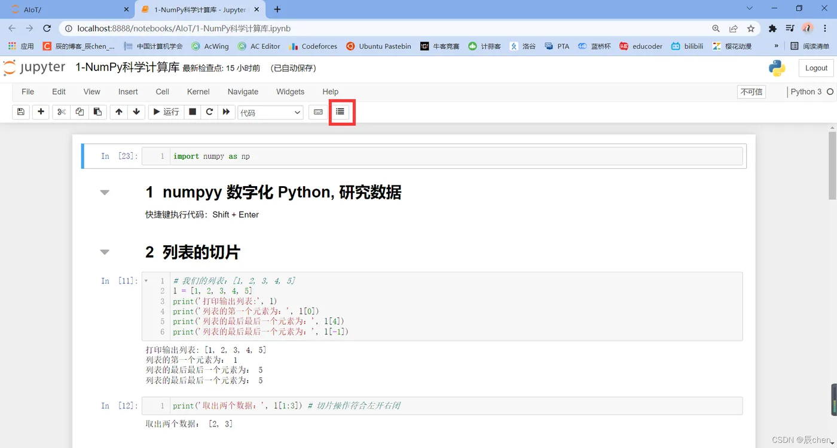Collapse the '1 numpyy' heading section
This screenshot has width=837, height=448.
(105, 193)
